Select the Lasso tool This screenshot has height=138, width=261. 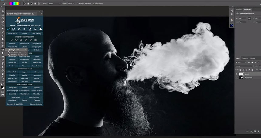click(2, 19)
